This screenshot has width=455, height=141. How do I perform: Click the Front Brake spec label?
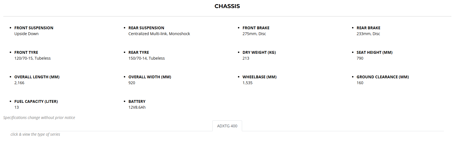(x=256, y=28)
